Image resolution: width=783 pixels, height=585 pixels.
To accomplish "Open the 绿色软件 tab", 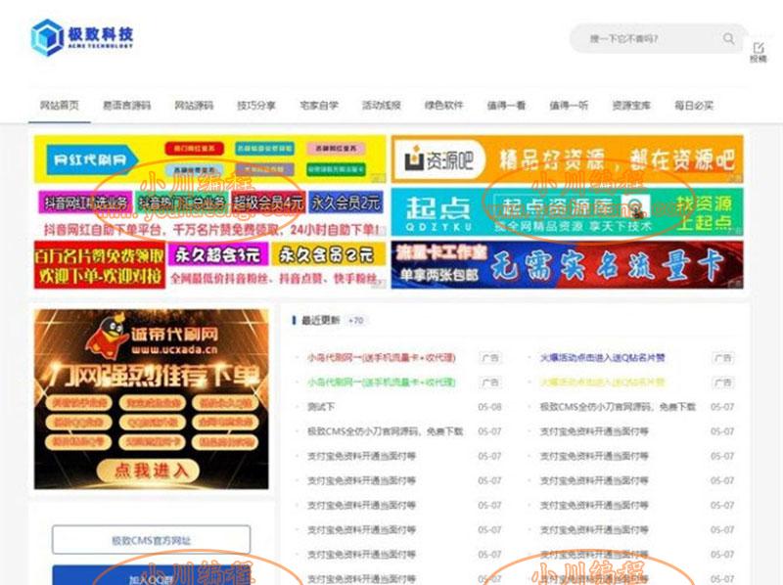I will click(444, 106).
